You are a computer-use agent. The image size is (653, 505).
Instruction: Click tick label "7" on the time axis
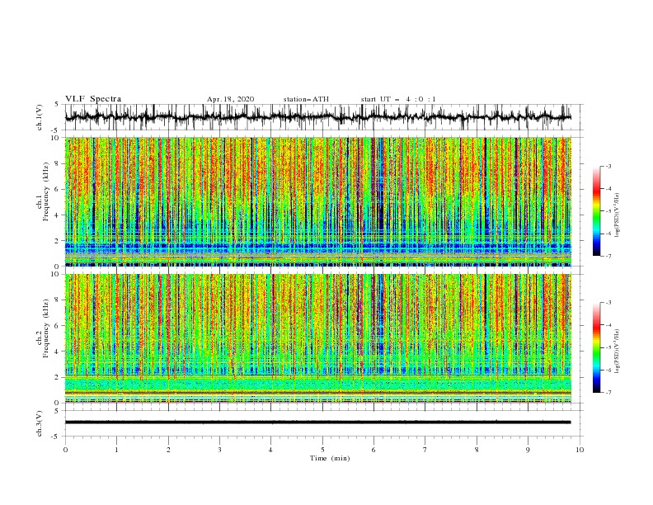pyautogui.click(x=425, y=450)
